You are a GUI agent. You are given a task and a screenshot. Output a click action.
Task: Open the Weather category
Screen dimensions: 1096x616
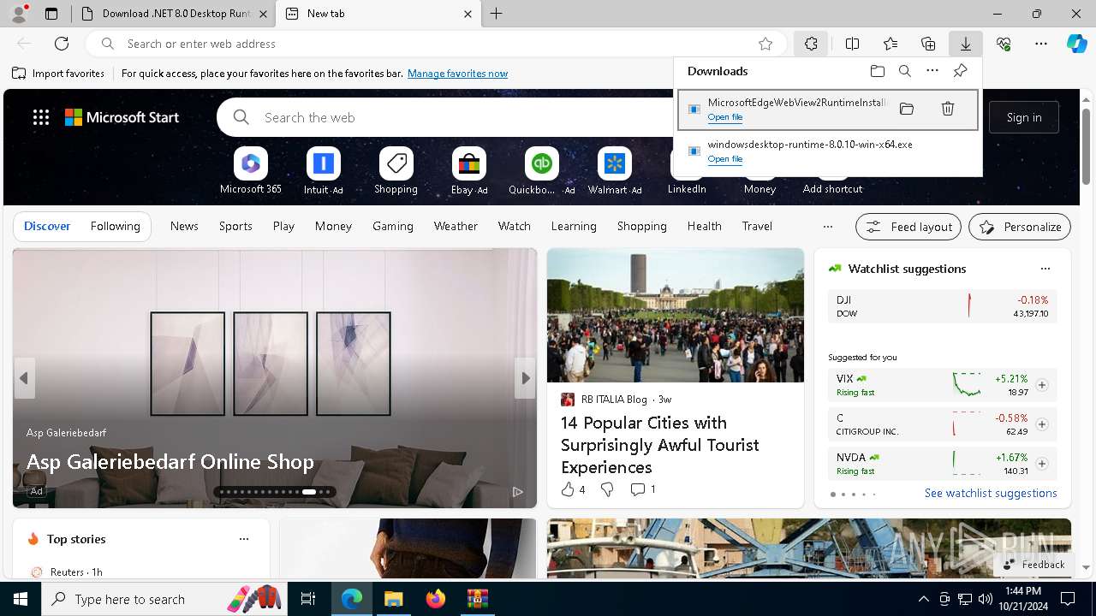[456, 226]
